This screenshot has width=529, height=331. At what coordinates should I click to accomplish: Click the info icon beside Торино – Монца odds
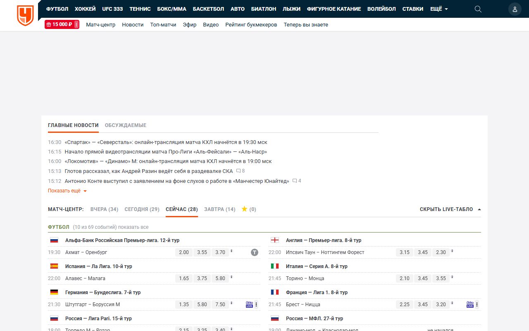click(452, 277)
